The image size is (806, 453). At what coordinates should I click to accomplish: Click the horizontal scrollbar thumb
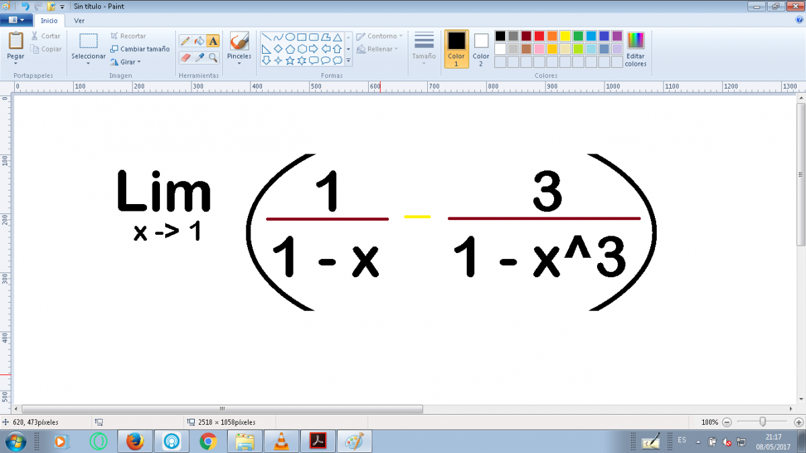[222, 409]
